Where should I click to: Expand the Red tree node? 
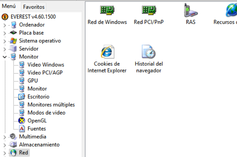[x=5, y=153]
